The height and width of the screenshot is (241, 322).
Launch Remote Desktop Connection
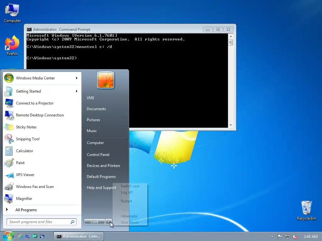point(42,115)
